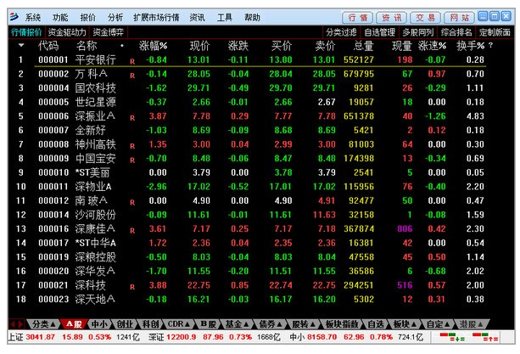
Task: Open the 系统 menu
Action: 33,17
